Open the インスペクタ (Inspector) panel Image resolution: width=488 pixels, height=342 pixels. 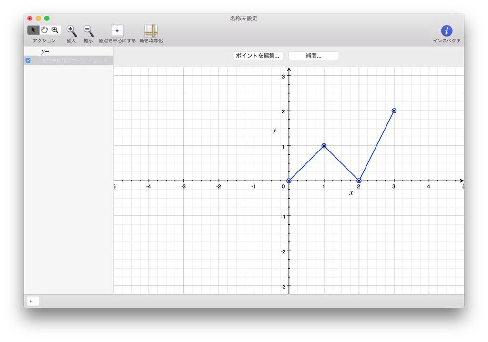point(446,30)
